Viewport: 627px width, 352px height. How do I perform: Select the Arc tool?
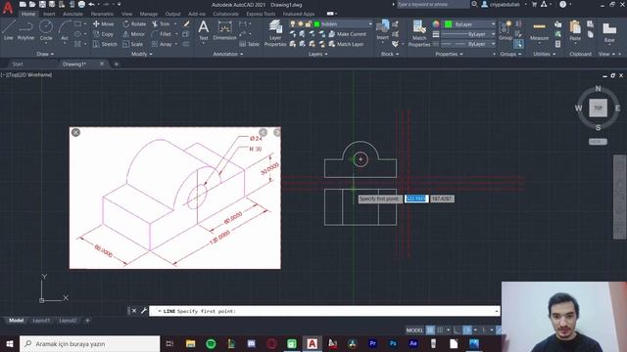65,30
